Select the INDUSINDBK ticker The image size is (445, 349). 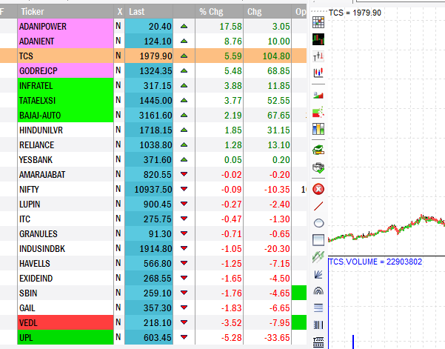pyautogui.click(x=66, y=248)
